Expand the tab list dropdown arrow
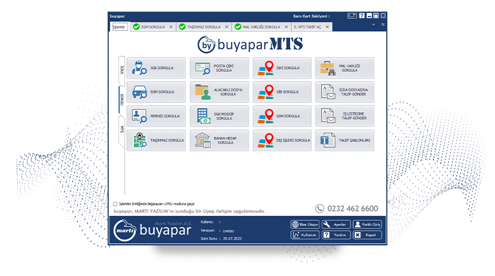 pyautogui.click(x=374, y=25)
